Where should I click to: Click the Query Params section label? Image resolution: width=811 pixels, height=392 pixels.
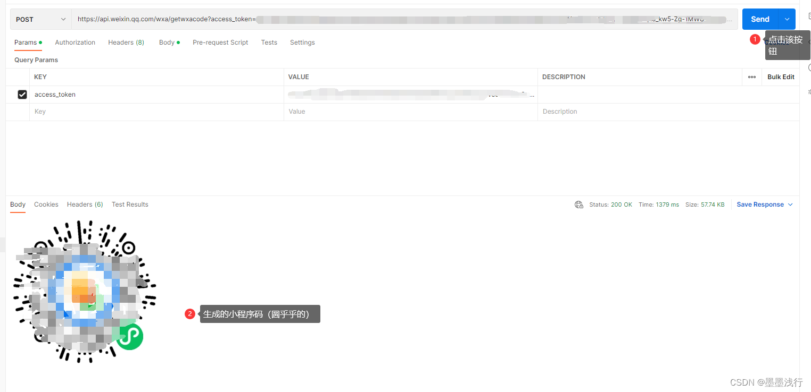click(x=36, y=60)
